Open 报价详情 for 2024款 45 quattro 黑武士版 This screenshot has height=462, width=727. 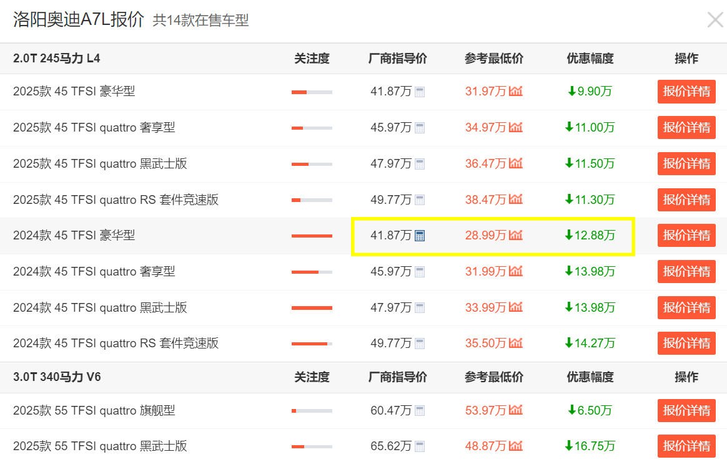click(x=686, y=308)
